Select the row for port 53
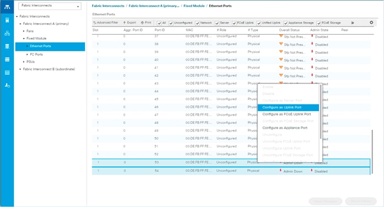Screen dimensions: 384x207 [x=231, y=162]
